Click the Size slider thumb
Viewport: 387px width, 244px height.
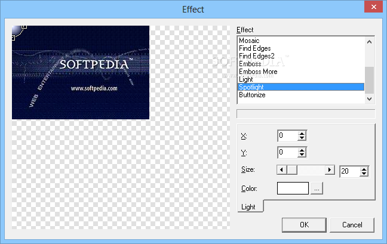[x=292, y=170]
